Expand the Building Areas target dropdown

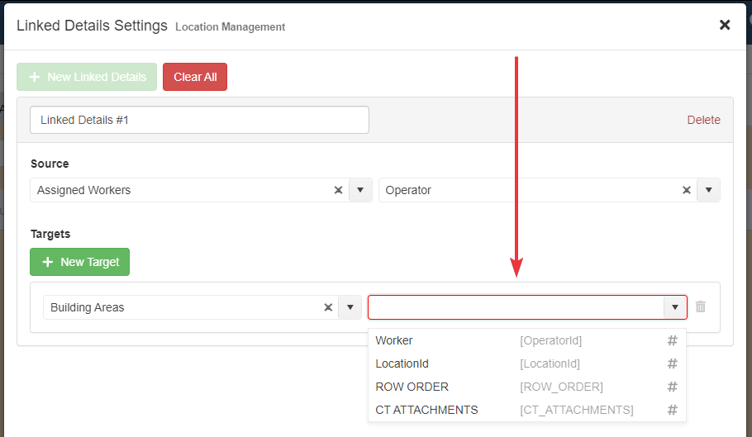tap(350, 307)
